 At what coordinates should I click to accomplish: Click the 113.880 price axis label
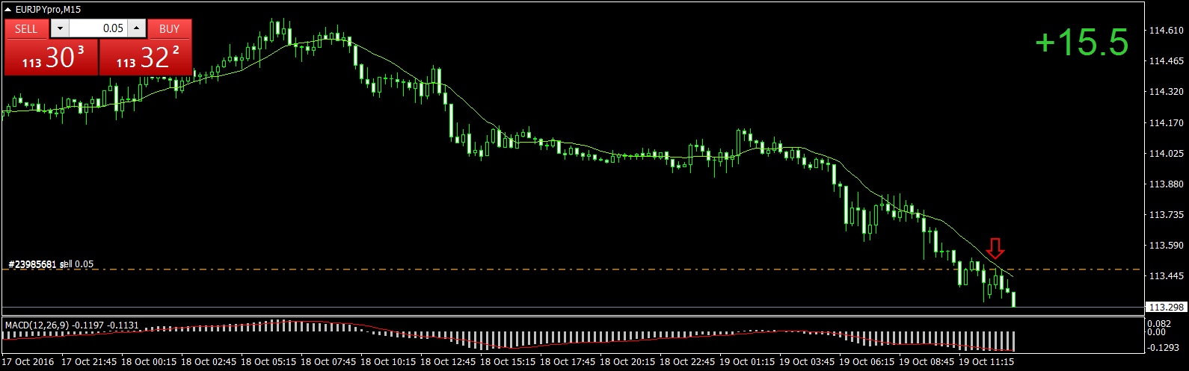pyautogui.click(x=1167, y=184)
